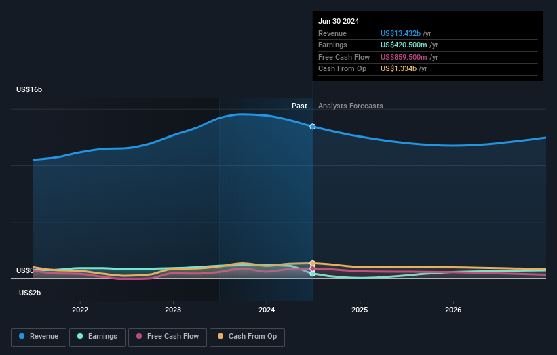
Task: Click the US$16b y-axis label
Action: point(29,89)
